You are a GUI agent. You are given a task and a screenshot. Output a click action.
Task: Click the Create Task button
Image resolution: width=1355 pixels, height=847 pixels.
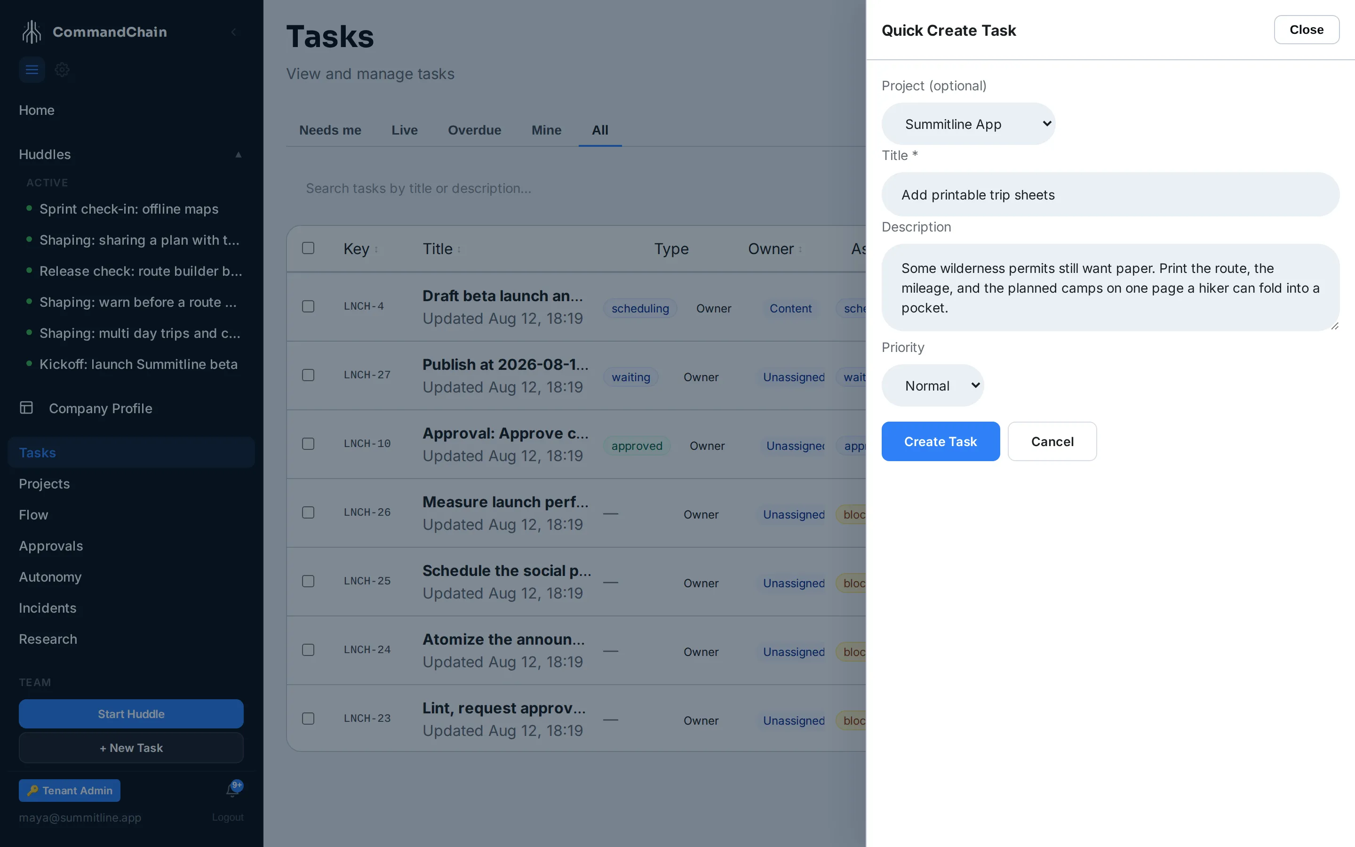click(940, 441)
